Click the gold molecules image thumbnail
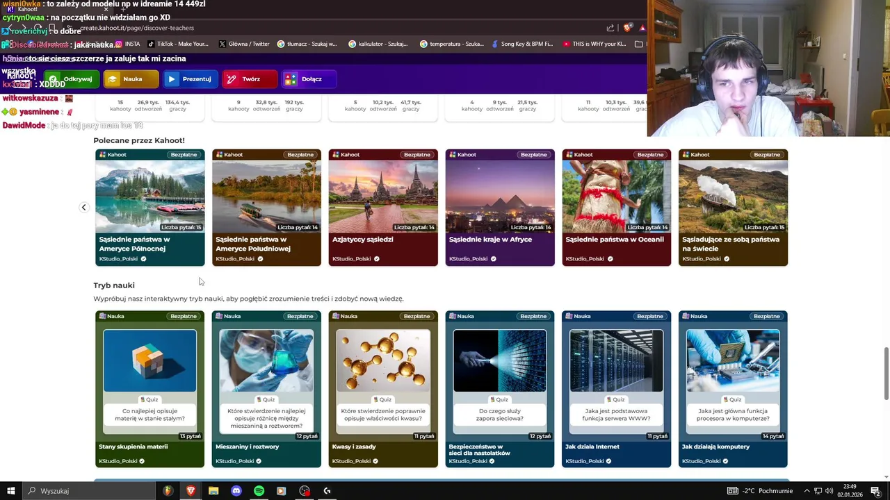The width and height of the screenshot is (890, 500). (383, 361)
